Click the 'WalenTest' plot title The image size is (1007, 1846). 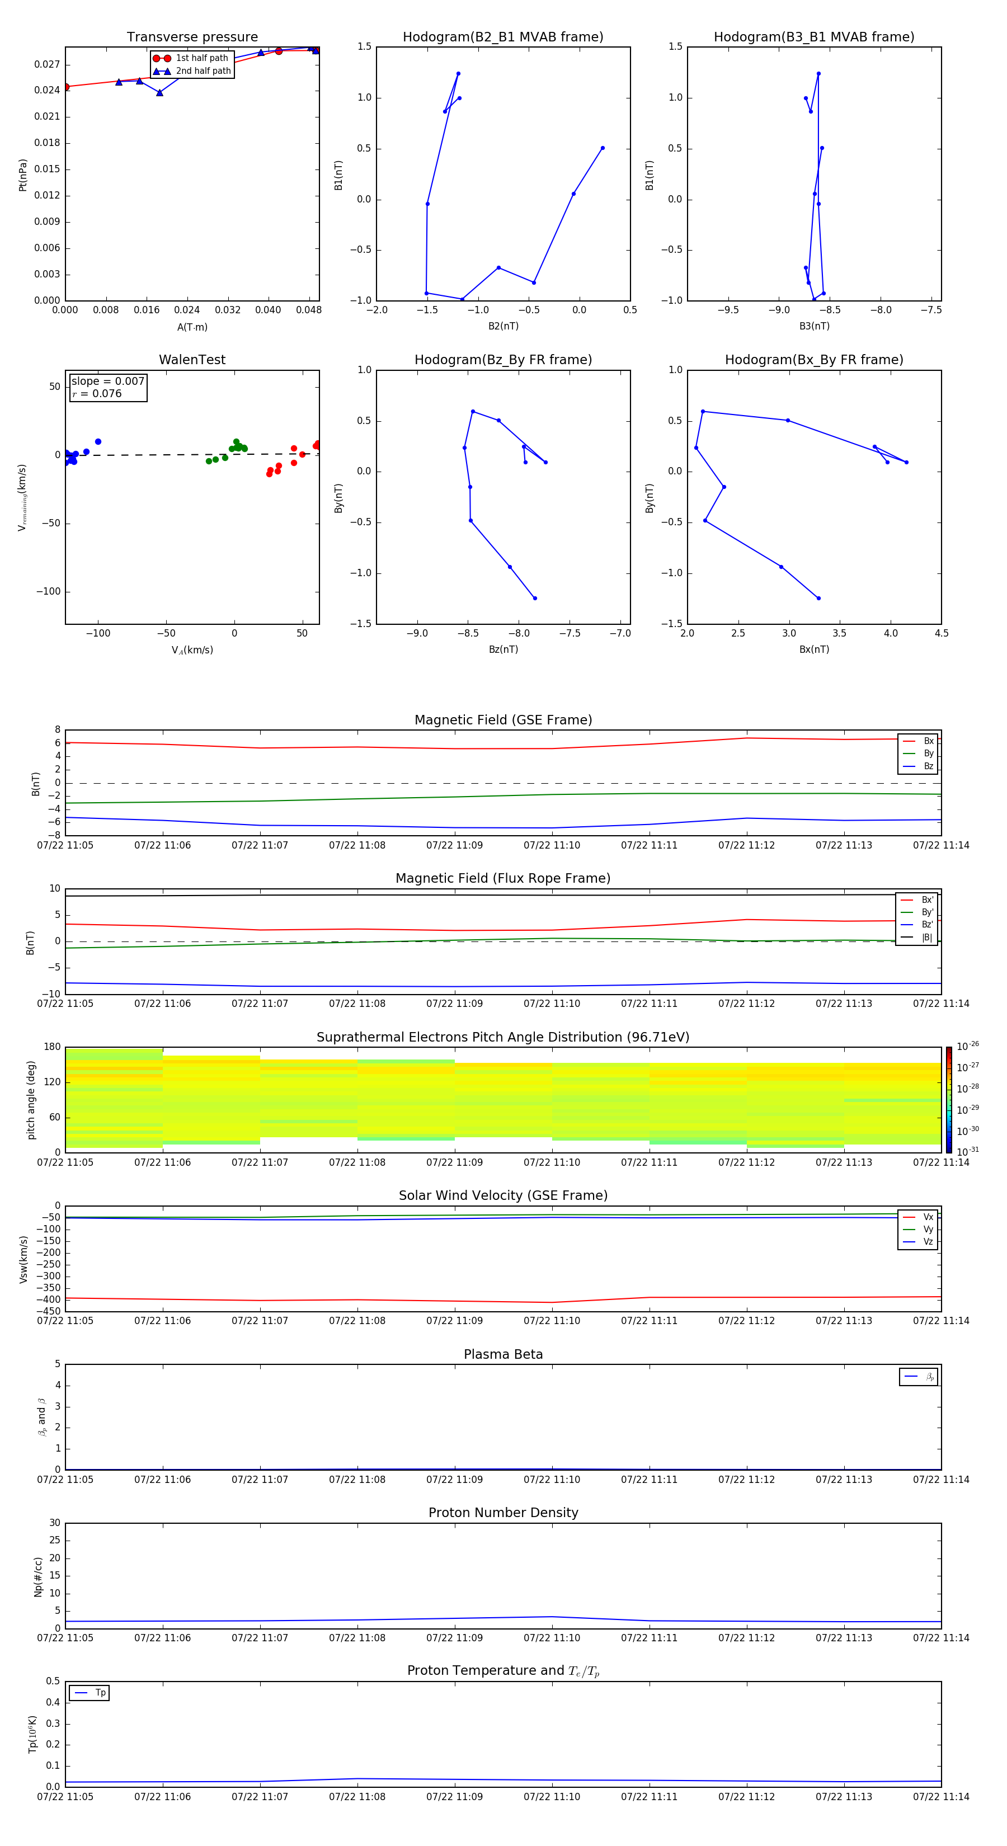[192, 360]
